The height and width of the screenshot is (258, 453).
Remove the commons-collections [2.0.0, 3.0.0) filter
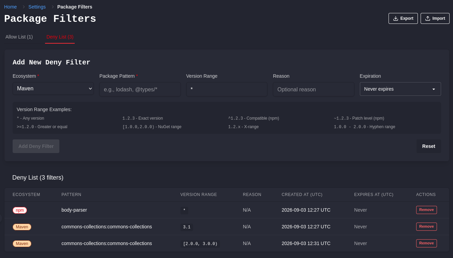[x=426, y=243]
